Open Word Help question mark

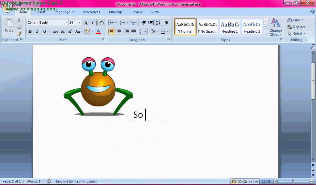pyautogui.click(x=312, y=12)
